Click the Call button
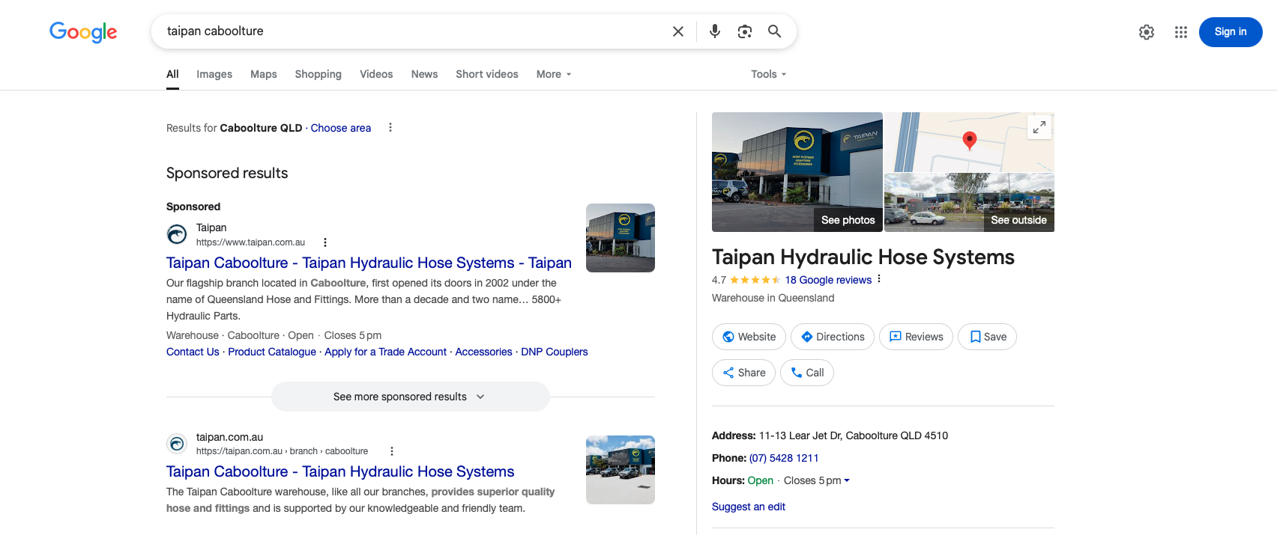 coord(807,373)
